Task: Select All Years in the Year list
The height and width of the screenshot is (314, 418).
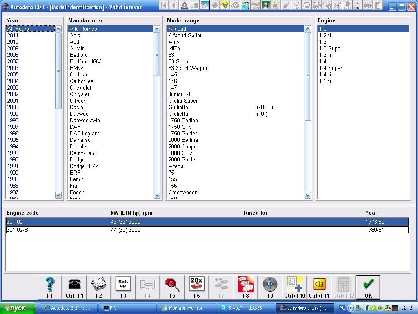Action: click(x=30, y=29)
